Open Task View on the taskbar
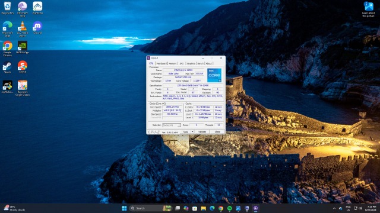380x213 pixels. [178, 208]
